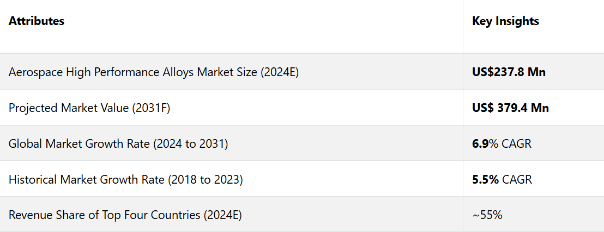Click the bold 6.9 figure
The width and height of the screenshot is (604, 232).
479,143
